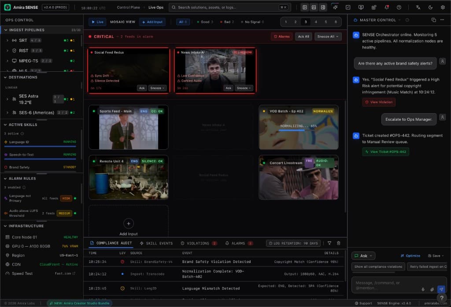
Task: Expand the SRT pipeline row
Action: pyautogui.click(x=7, y=40)
